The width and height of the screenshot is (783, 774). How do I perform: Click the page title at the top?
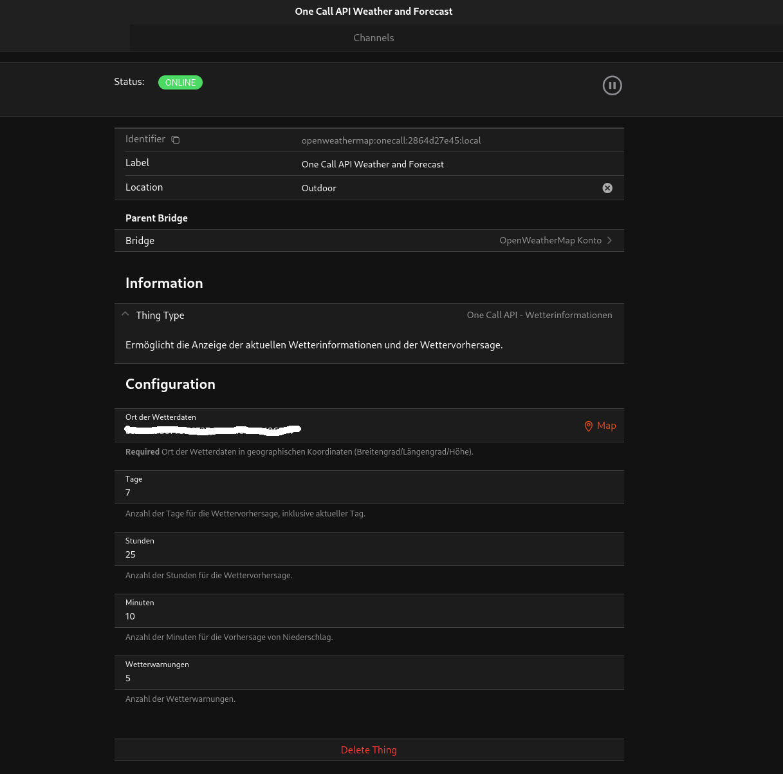[373, 12]
